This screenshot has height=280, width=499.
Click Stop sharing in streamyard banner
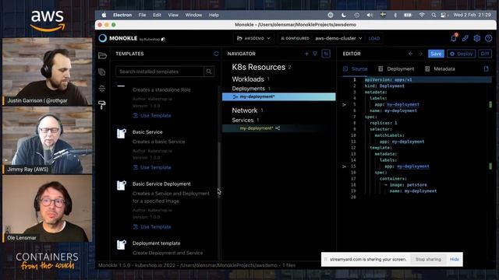click(x=428, y=259)
